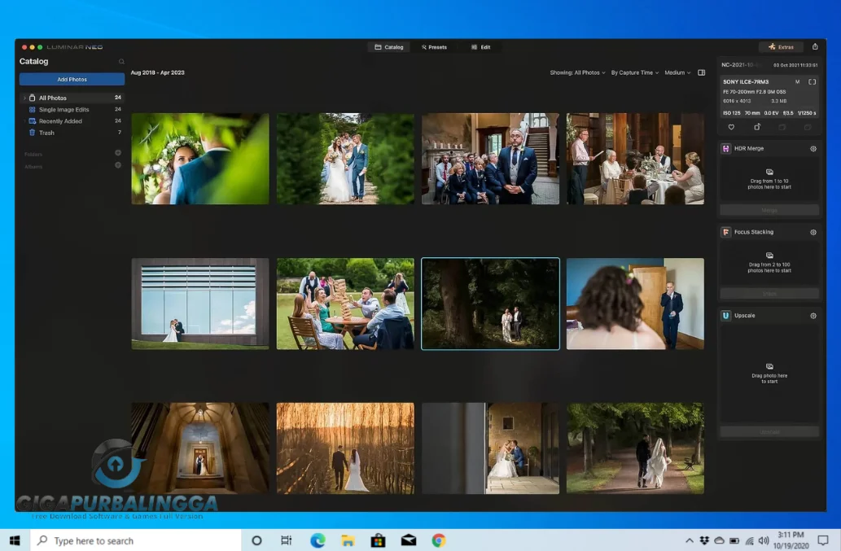Switch to the Edit tab
The height and width of the screenshot is (551, 841).
coord(482,46)
